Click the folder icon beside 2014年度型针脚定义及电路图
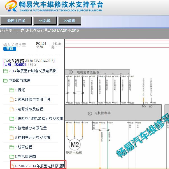 [x=6, y=71]
